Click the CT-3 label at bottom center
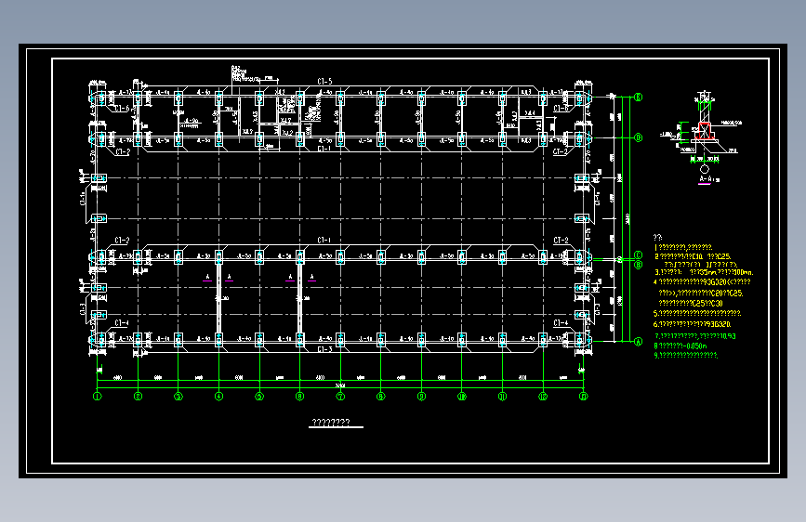 click(x=324, y=349)
